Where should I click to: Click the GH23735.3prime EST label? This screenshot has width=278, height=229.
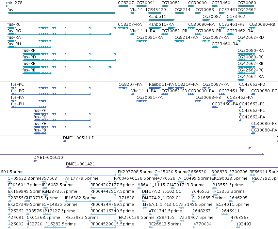pyautogui.click(x=60, y=191)
